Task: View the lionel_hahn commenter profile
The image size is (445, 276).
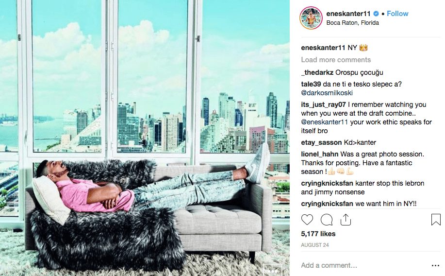Action: (x=320, y=155)
